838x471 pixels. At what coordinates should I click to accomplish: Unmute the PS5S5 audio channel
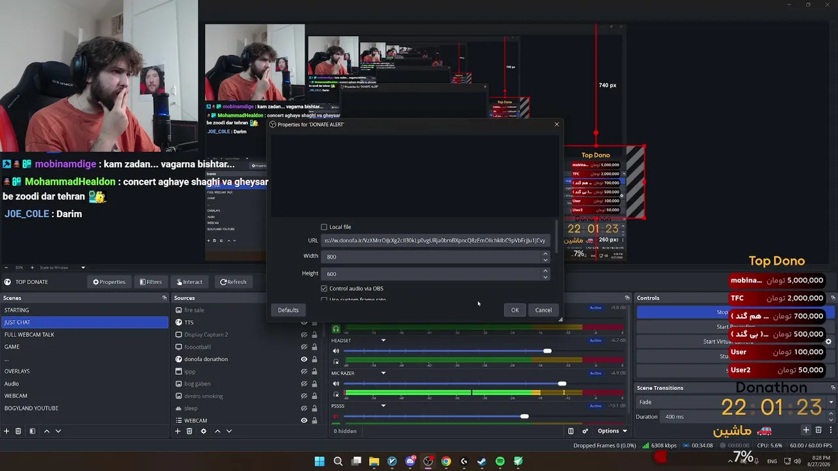coord(336,417)
